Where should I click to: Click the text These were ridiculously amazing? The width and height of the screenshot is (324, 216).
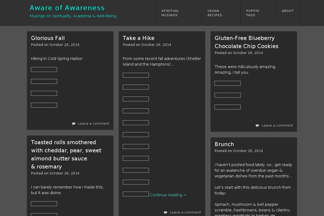pos(245,67)
